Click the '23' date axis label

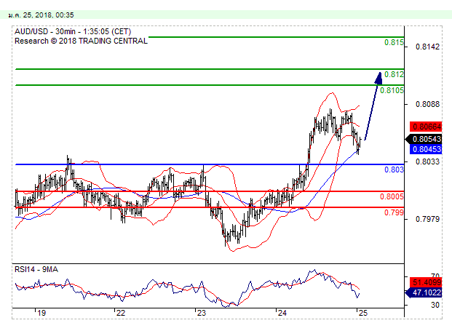pos(202,313)
